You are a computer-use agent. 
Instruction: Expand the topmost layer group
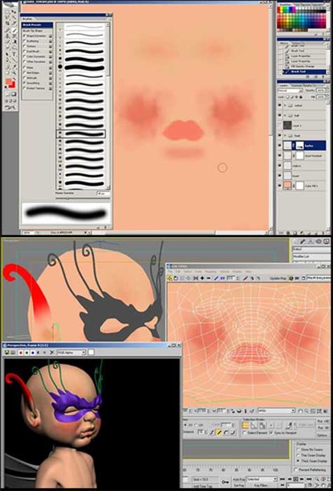pos(285,106)
